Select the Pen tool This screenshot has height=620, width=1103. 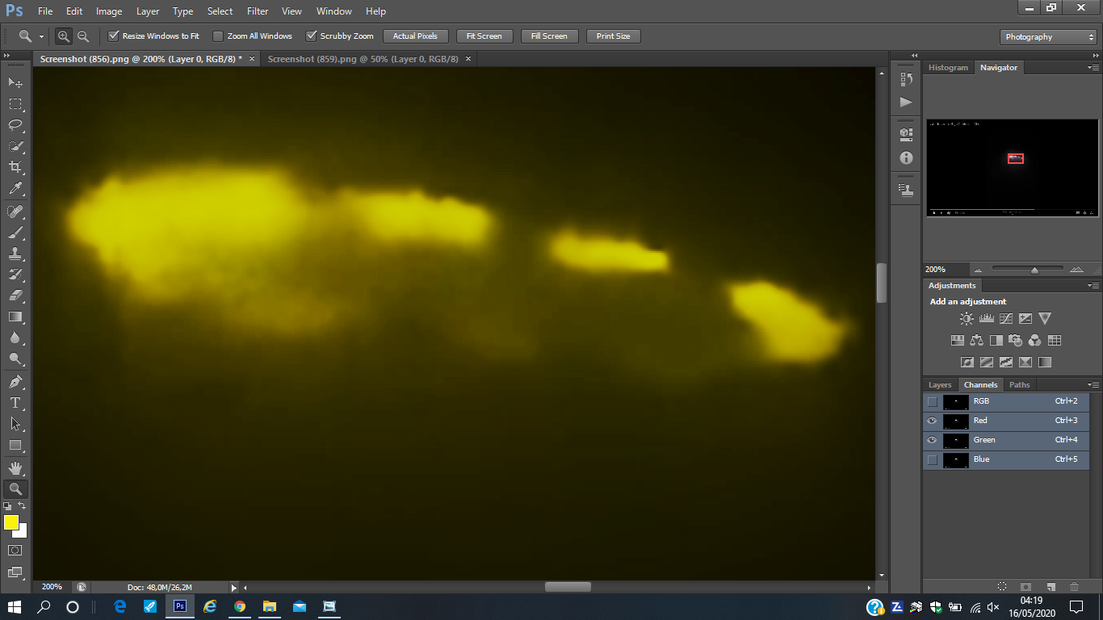tap(15, 381)
